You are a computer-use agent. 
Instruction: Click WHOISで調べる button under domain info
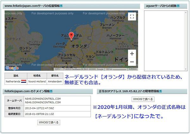49,122
